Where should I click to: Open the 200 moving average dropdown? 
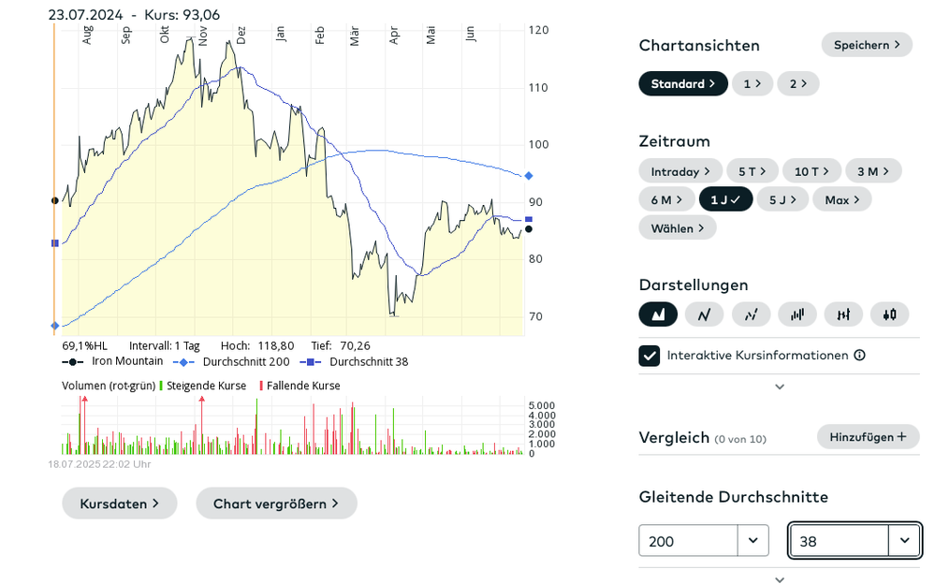[752, 541]
